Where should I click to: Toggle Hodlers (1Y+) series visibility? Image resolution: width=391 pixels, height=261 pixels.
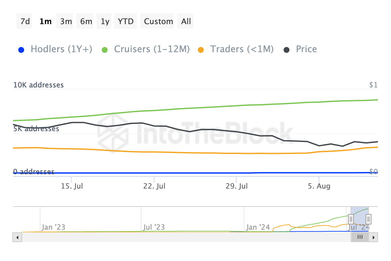click(61, 49)
